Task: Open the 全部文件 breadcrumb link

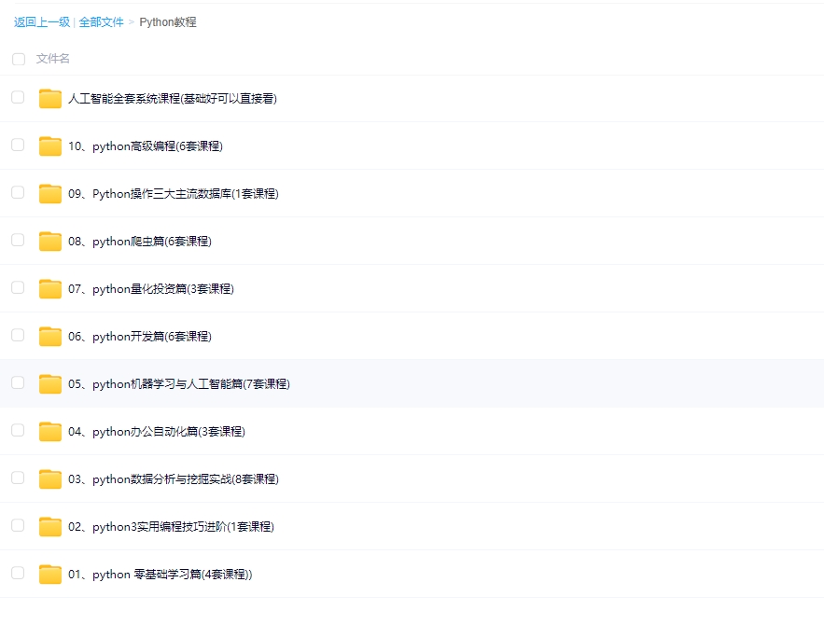Action: pyautogui.click(x=102, y=22)
